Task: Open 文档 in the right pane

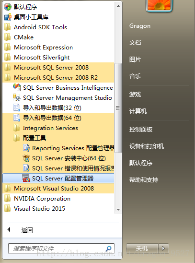Action: 135,43
